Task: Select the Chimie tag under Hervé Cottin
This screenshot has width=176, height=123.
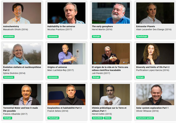Action: click(108, 118)
